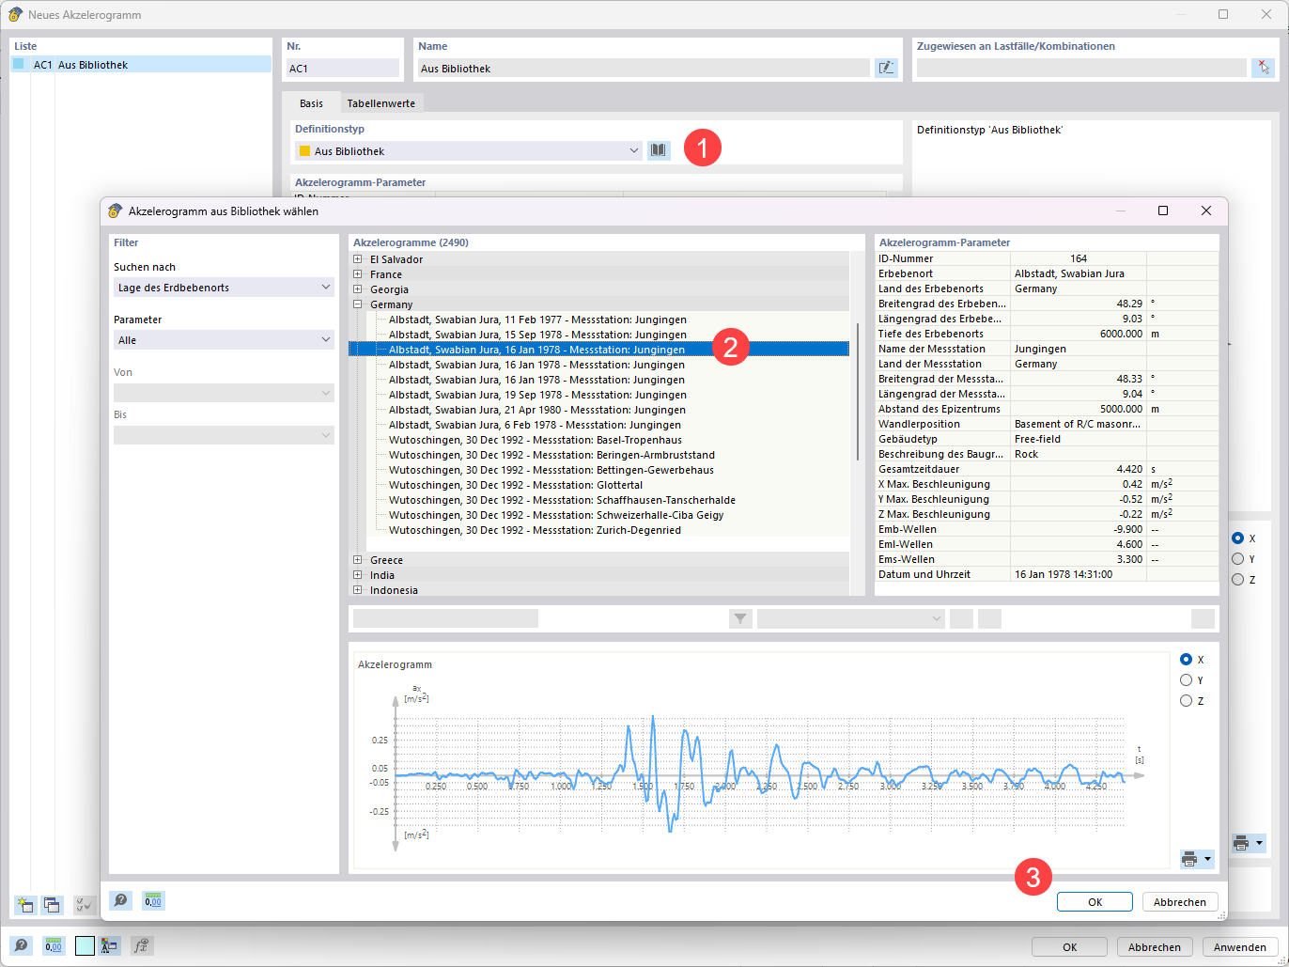Switch to the Basis tab
The image size is (1289, 967).
coord(311,103)
